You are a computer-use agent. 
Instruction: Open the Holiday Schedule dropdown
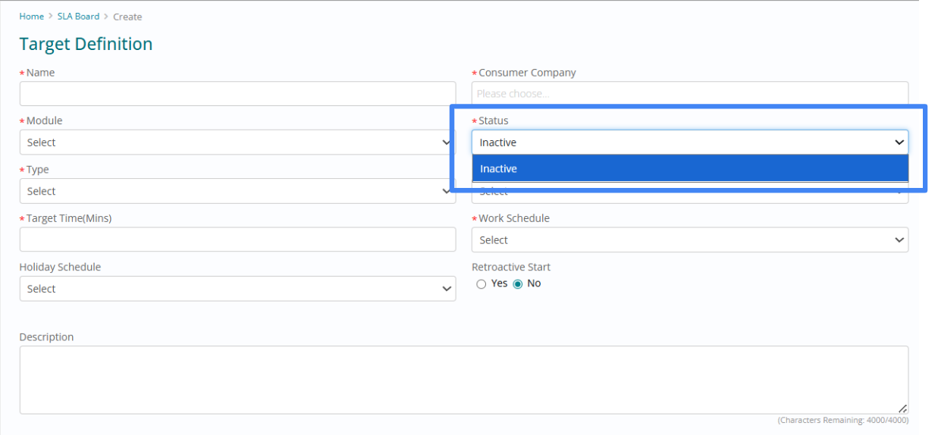click(237, 289)
